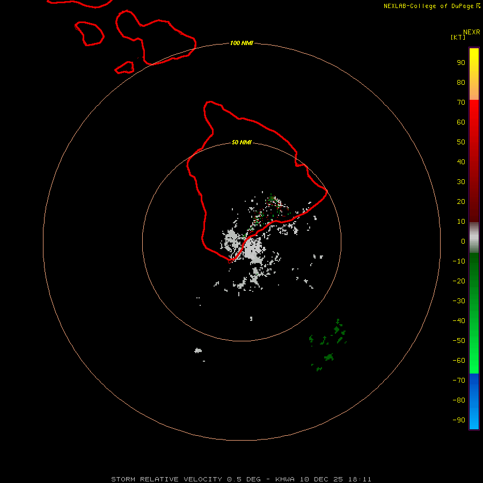Pick the yellow-orange top segment of color bar
The image size is (483, 483).
tap(474, 74)
